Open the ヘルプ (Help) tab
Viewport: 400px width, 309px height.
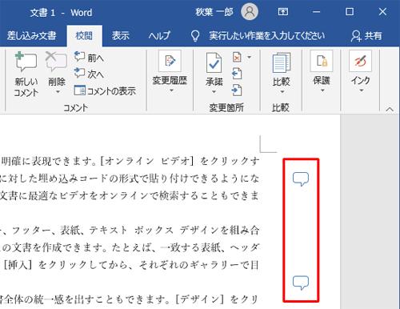[159, 35]
